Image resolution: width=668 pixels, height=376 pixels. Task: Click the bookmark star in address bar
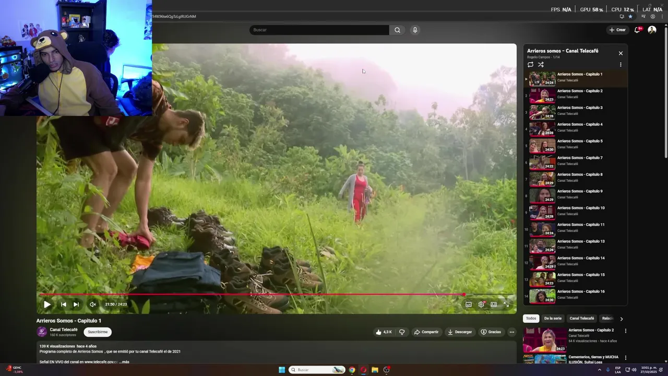pyautogui.click(x=630, y=16)
